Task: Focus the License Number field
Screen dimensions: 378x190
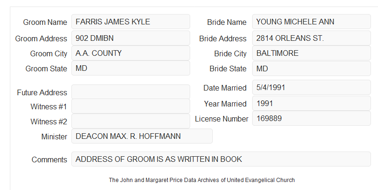Action: [x=311, y=118]
